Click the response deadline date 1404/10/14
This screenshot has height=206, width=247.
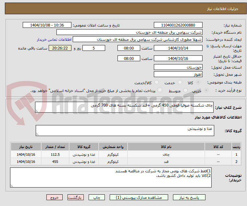tap(178, 48)
